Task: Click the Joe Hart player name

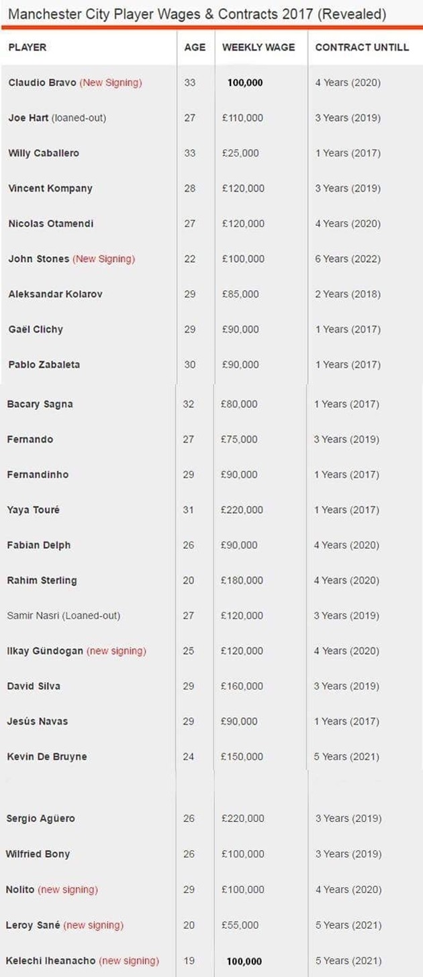Action: click(28, 118)
